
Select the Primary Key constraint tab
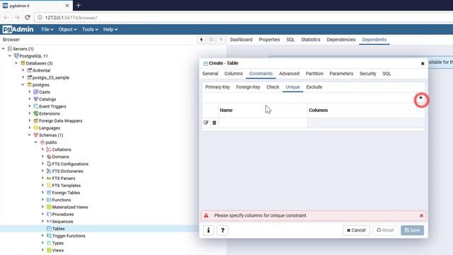(217, 87)
